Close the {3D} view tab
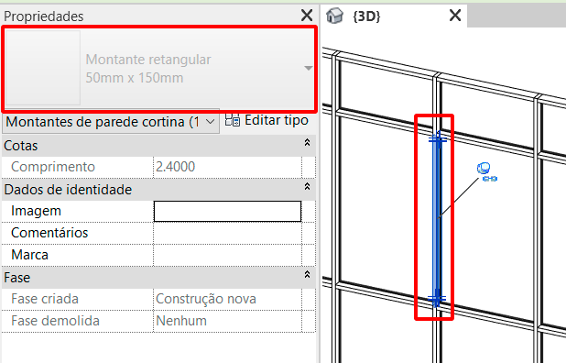The width and height of the screenshot is (566, 363). (x=455, y=16)
